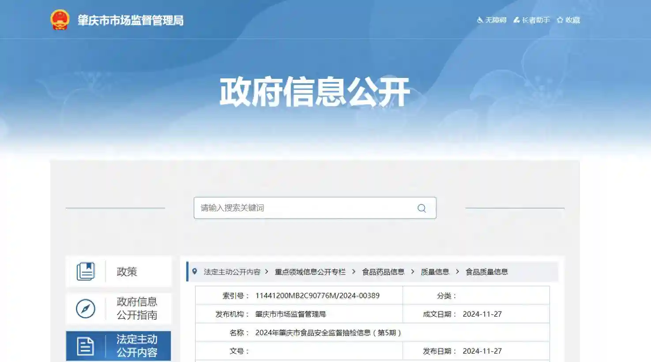Click the 食品质量信息 breadcrumb entry
This screenshot has width=651, height=362.
pos(487,272)
